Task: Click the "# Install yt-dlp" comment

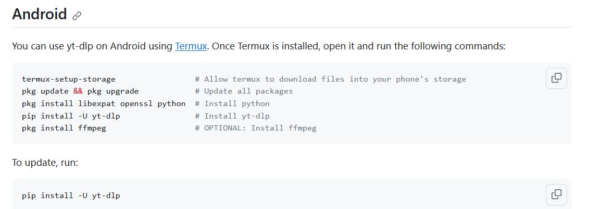Action: (232, 116)
